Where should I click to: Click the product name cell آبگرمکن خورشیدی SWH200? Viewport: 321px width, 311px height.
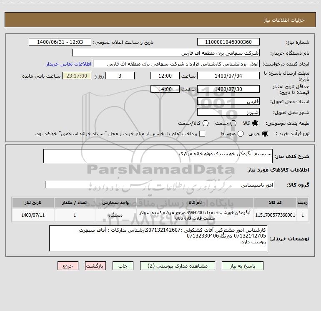click(195, 215)
